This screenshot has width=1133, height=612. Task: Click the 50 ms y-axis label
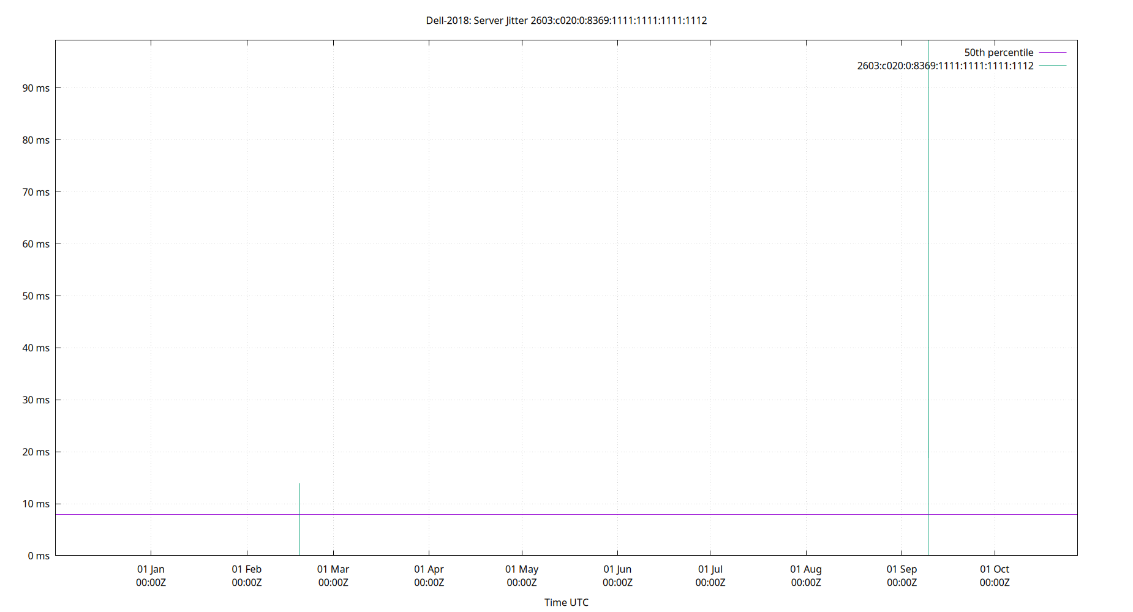click(x=36, y=296)
